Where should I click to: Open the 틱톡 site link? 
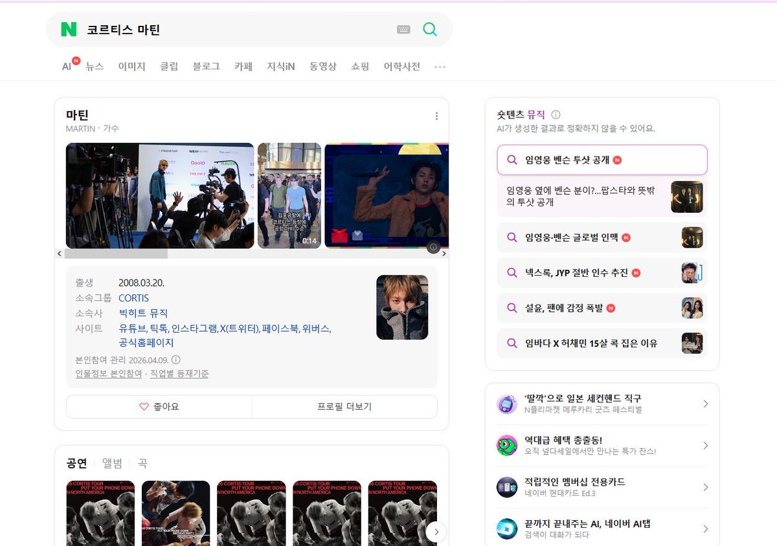coord(158,329)
